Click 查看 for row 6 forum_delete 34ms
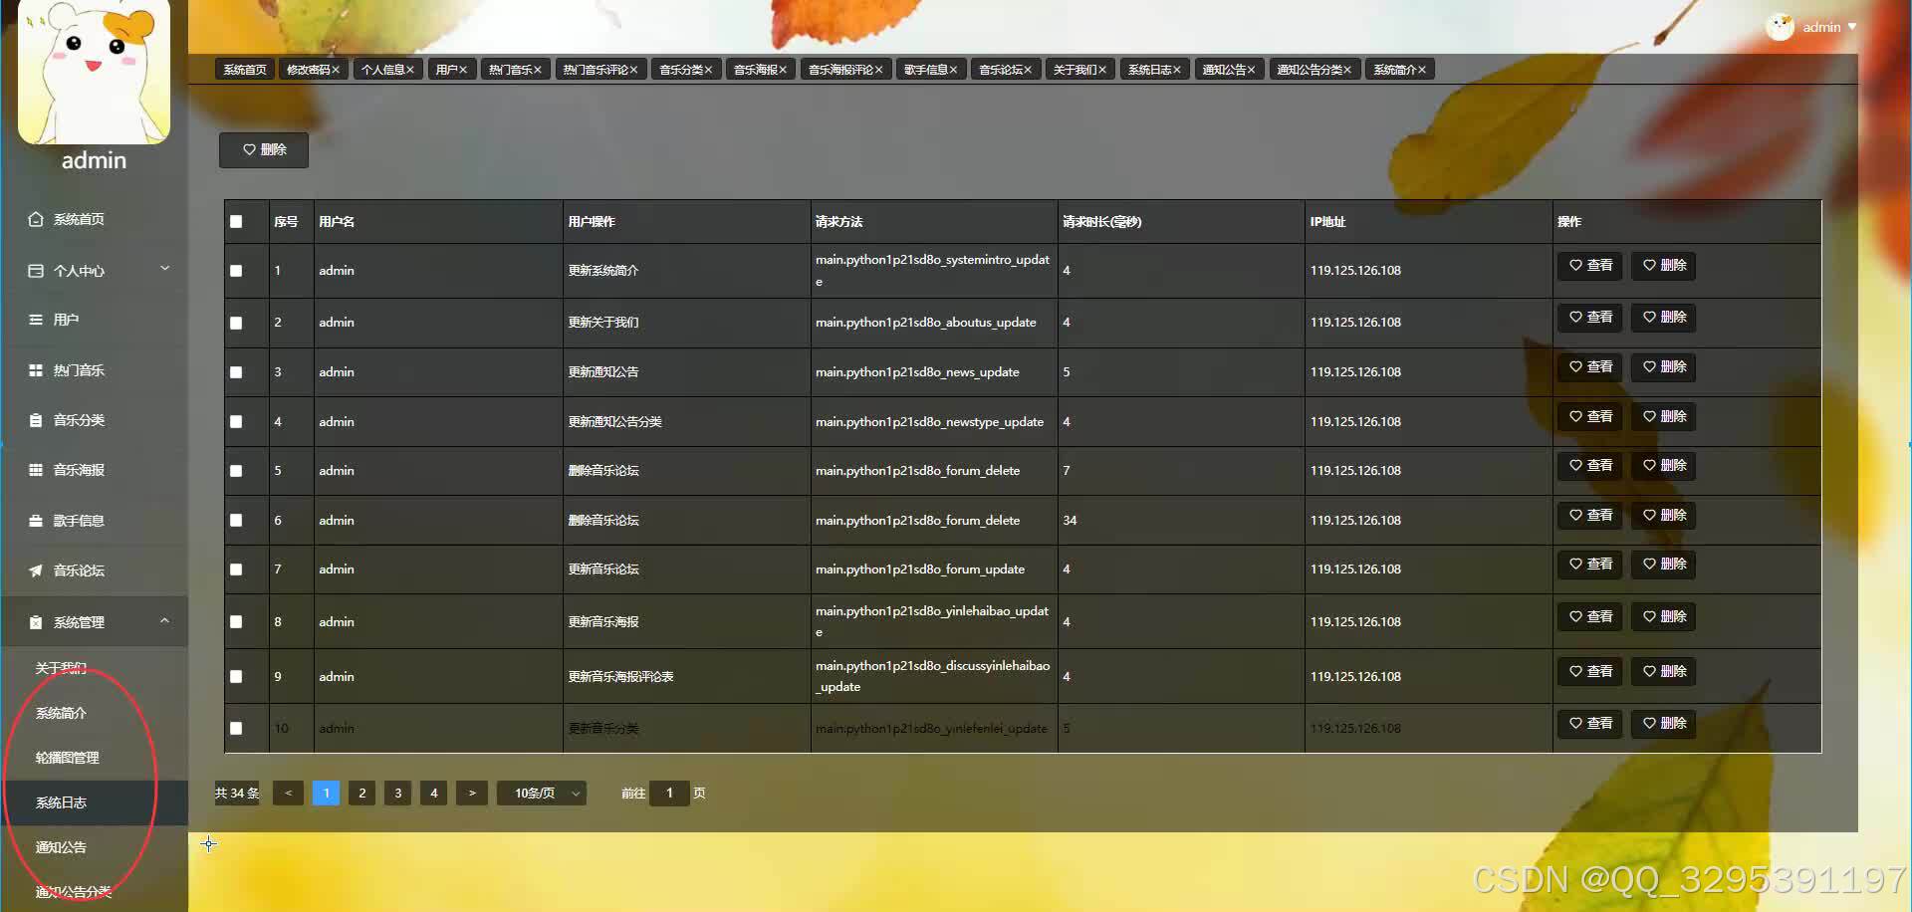This screenshot has width=1912, height=912. point(1590,516)
